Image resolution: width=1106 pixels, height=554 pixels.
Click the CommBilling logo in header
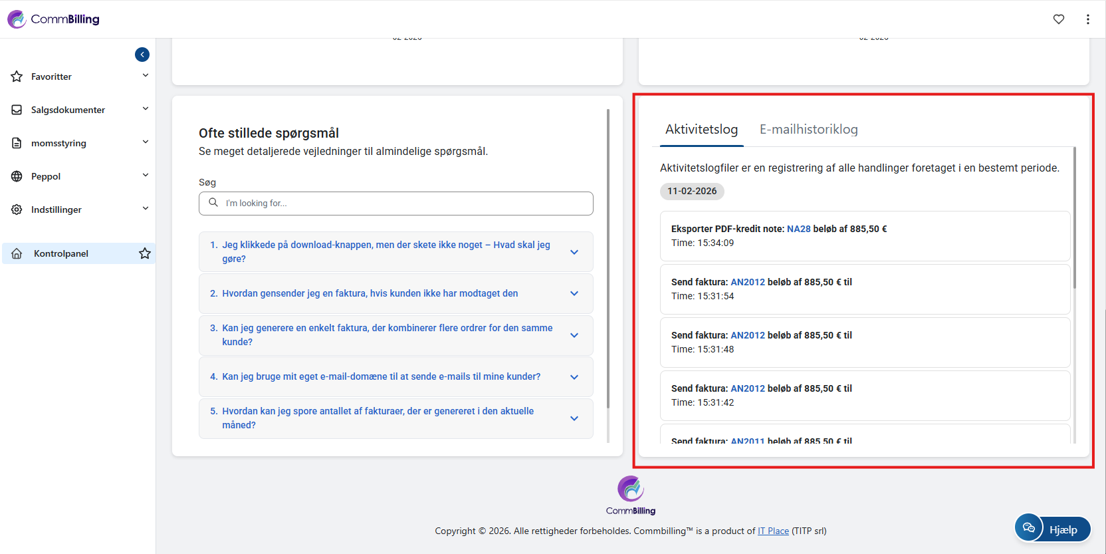coord(54,19)
